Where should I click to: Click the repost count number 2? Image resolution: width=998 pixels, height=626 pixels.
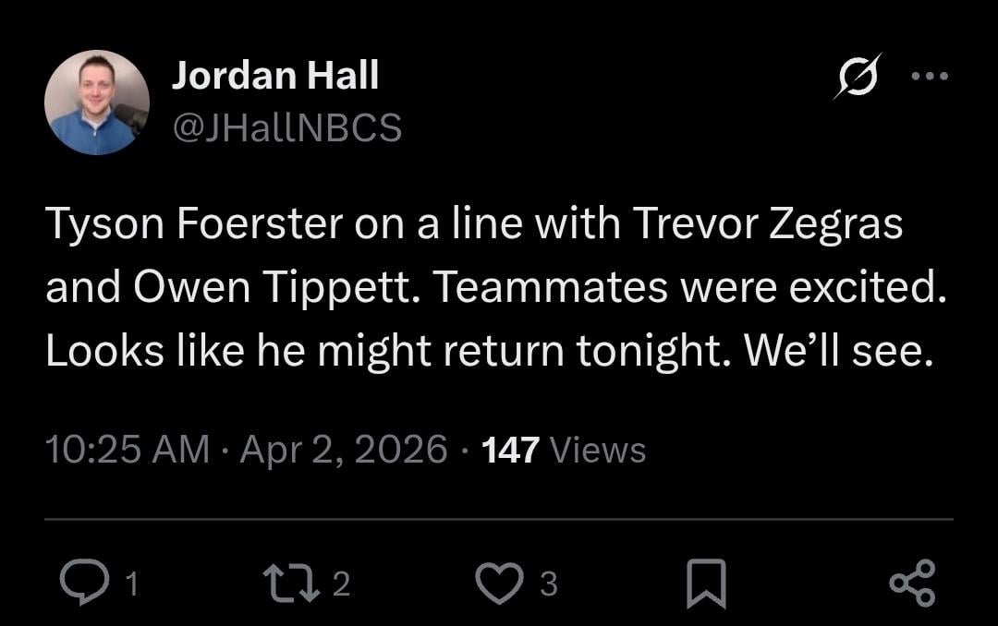coord(341,584)
